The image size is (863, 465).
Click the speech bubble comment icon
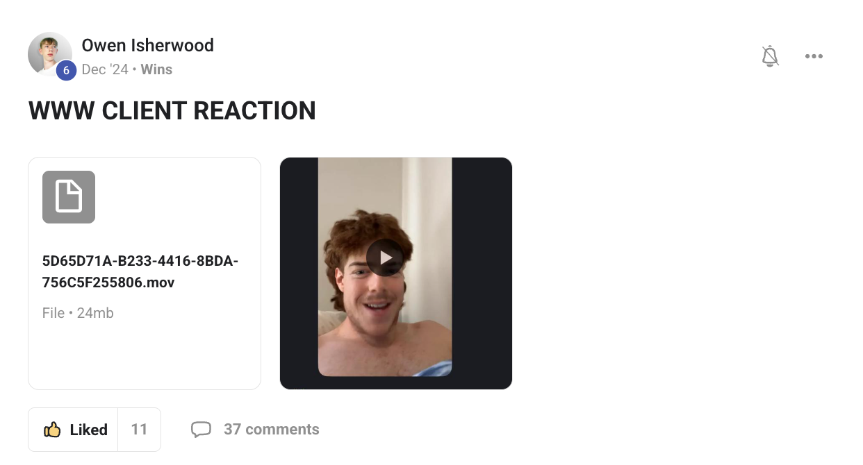[x=201, y=430]
